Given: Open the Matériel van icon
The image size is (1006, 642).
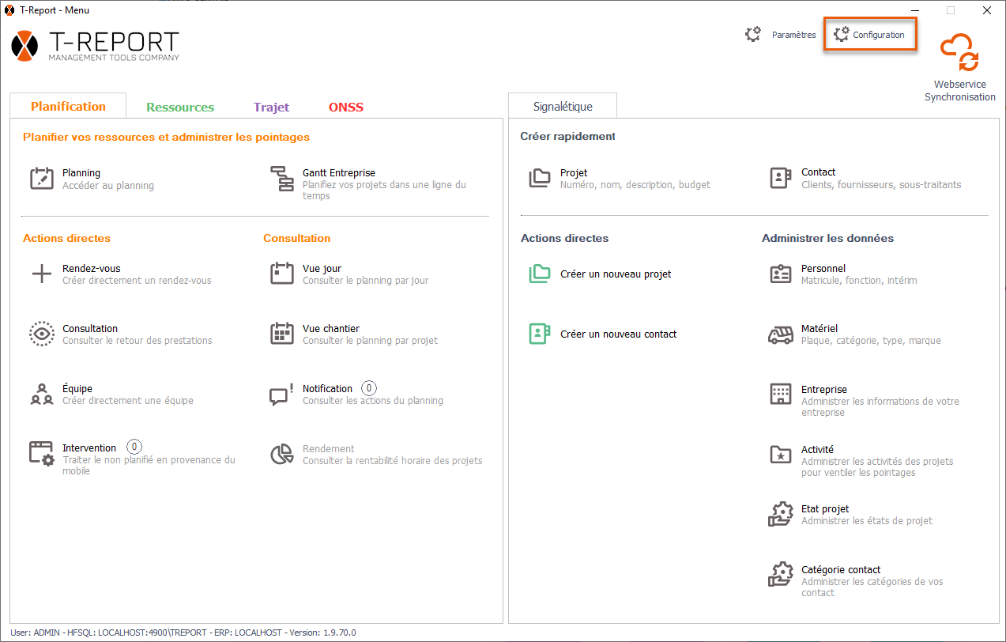Looking at the screenshot, I should [x=780, y=334].
